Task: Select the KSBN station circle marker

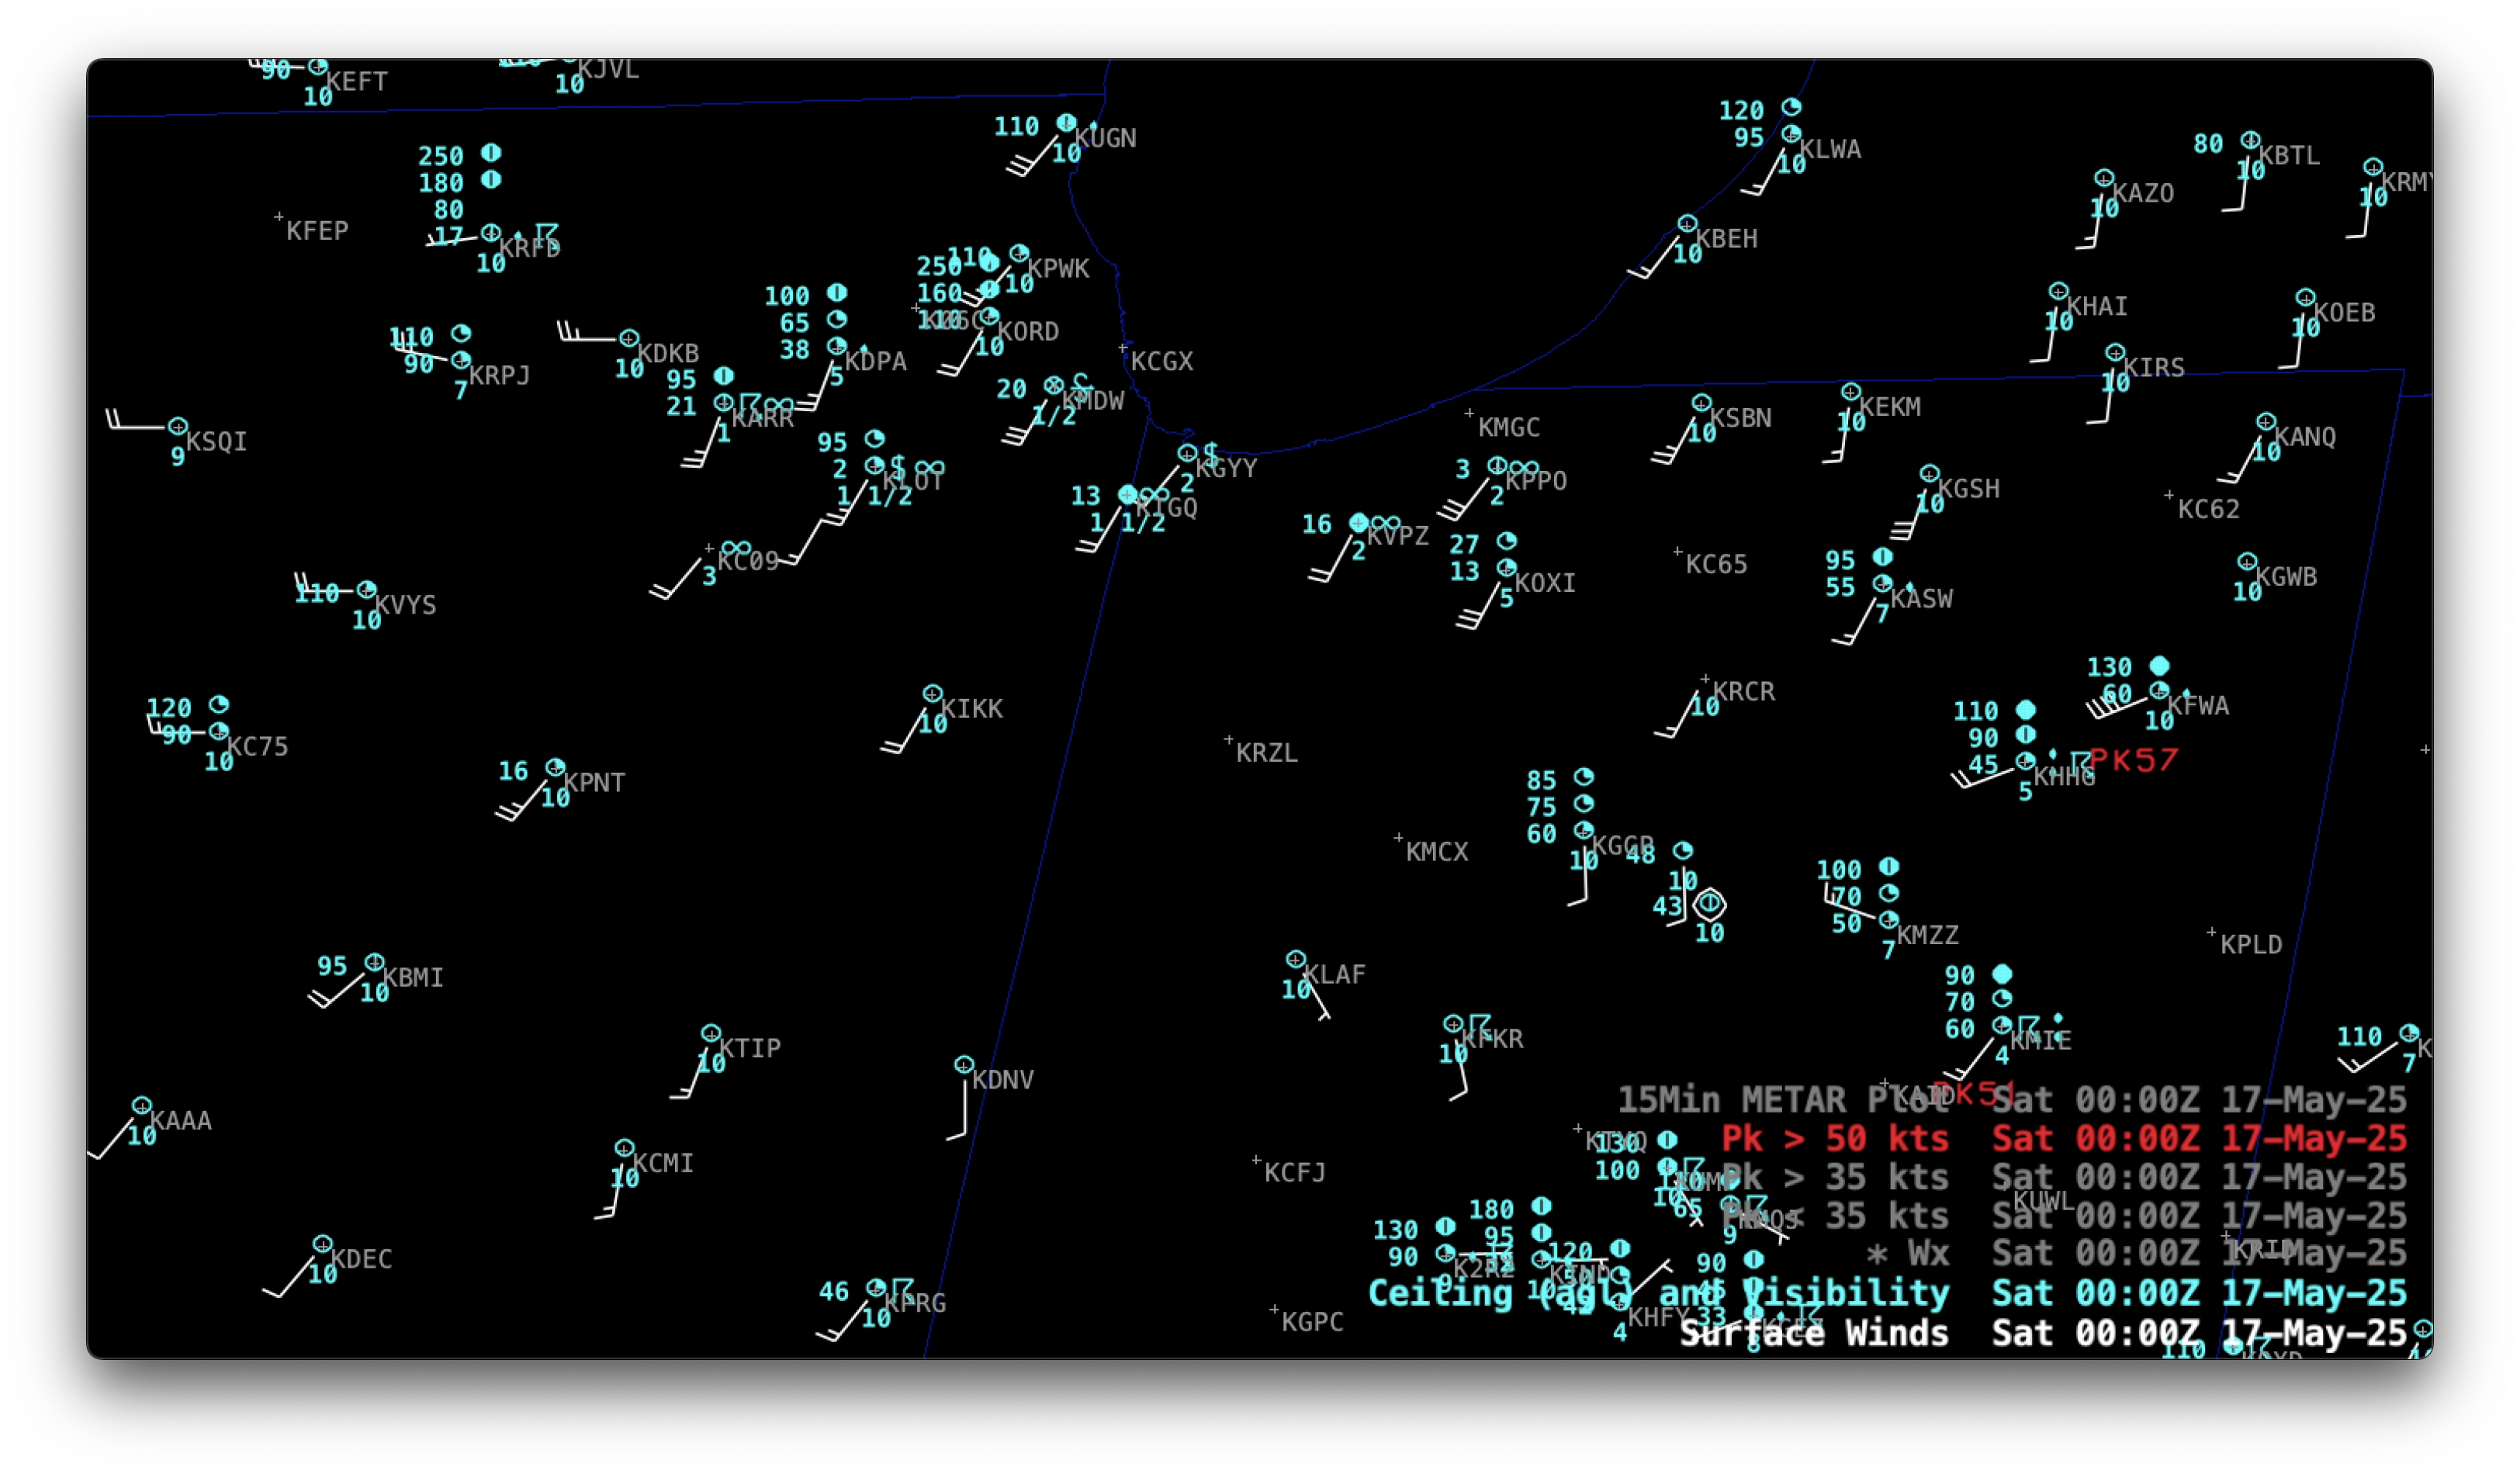Action: pyautogui.click(x=1702, y=403)
